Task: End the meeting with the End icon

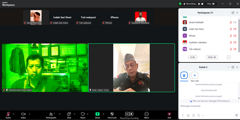Action: (x=169, y=114)
